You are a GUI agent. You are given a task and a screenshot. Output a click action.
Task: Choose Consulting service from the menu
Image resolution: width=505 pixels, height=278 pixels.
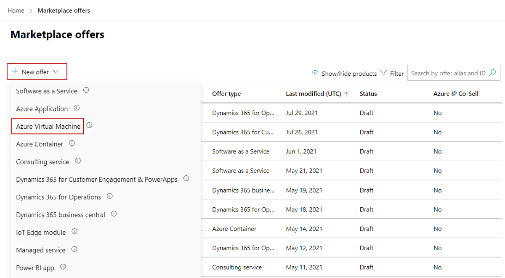[x=43, y=162]
